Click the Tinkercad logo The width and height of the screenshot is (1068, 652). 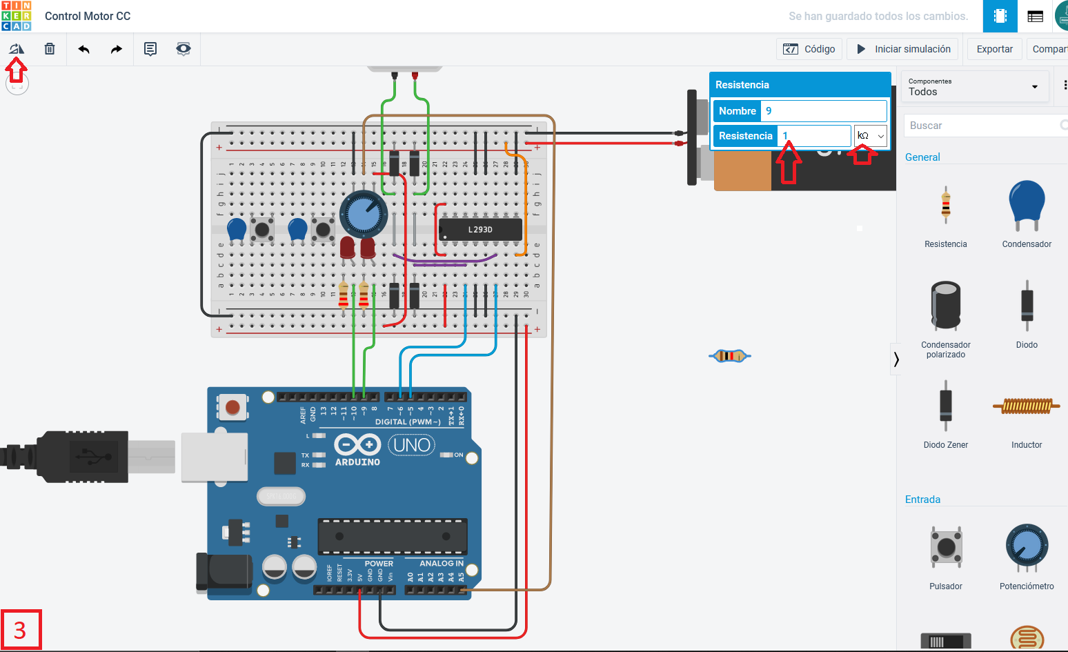tap(17, 16)
